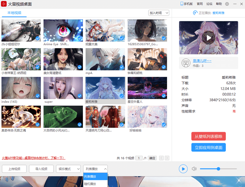The image size is (245, 187).
Task: Click the round play button at bottom
Action: (x=183, y=169)
